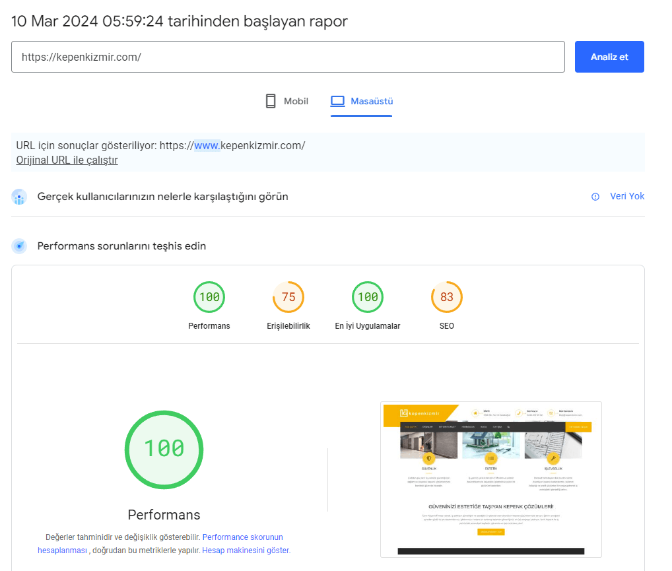672x571 pixels.
Task: Click the real-user data section icon
Action: [x=20, y=197]
